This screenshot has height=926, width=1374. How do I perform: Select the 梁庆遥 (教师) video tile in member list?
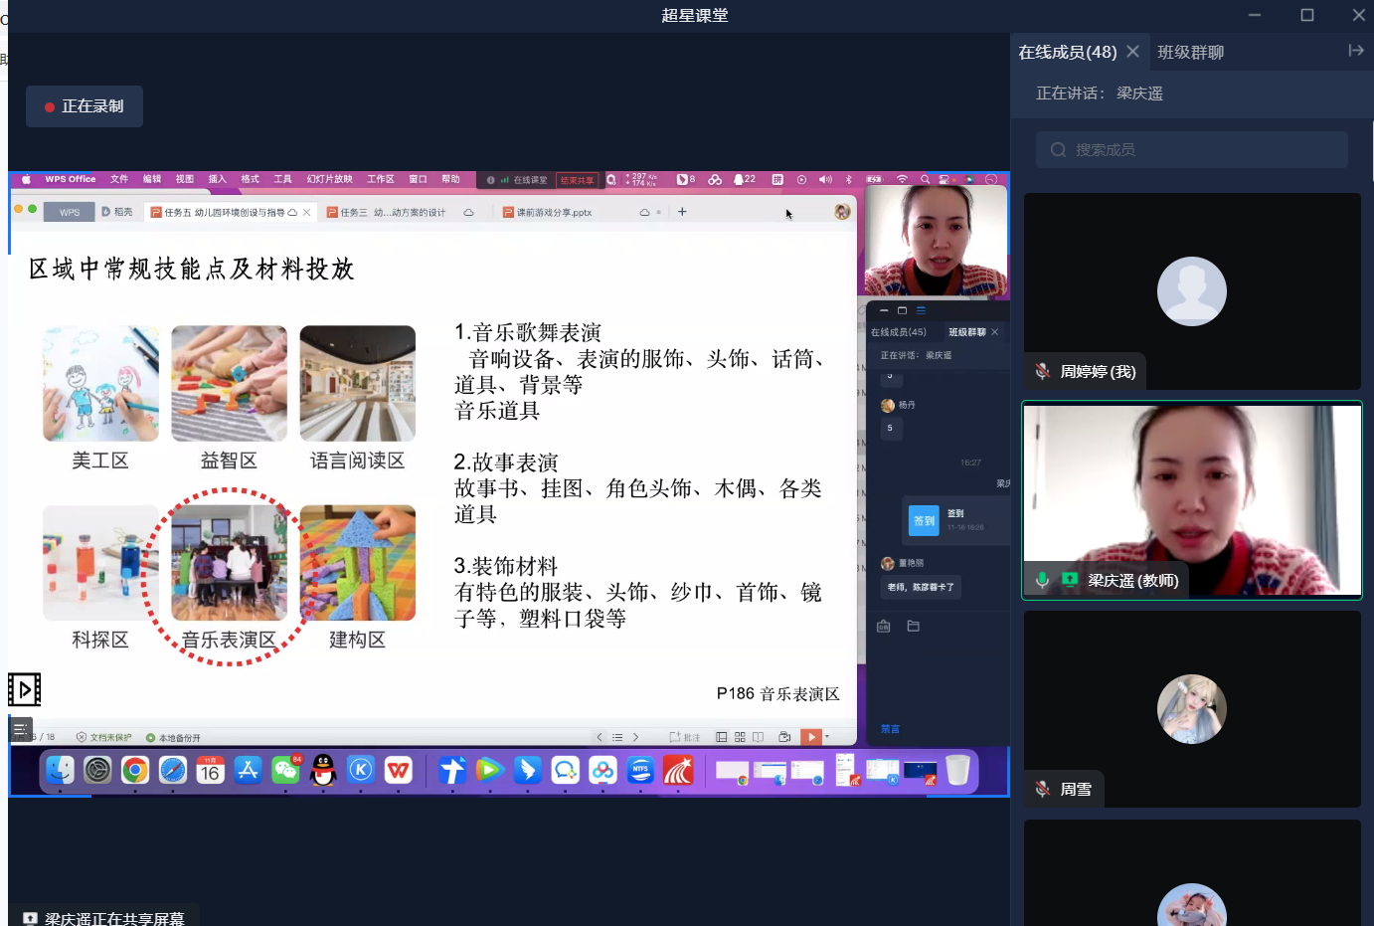(x=1192, y=499)
